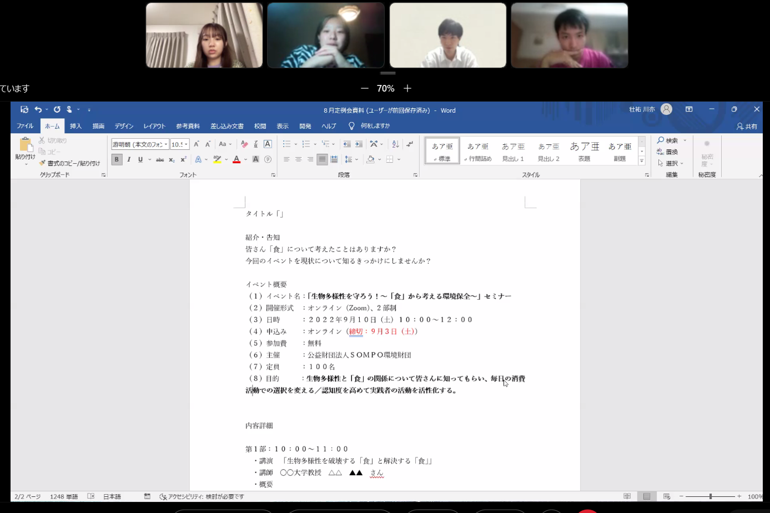770x513 pixels.
Task: Toggle Underline formatting button
Action: pos(140,159)
